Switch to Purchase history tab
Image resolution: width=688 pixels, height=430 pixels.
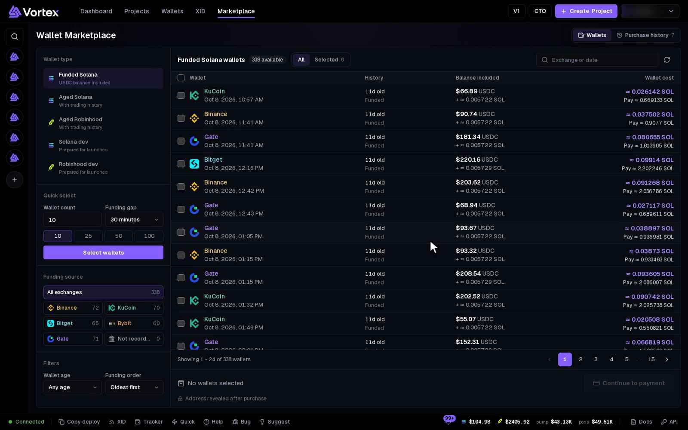point(645,35)
